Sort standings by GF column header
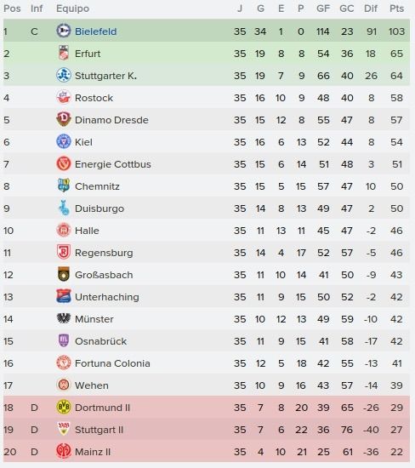The image size is (415, 468). click(323, 9)
